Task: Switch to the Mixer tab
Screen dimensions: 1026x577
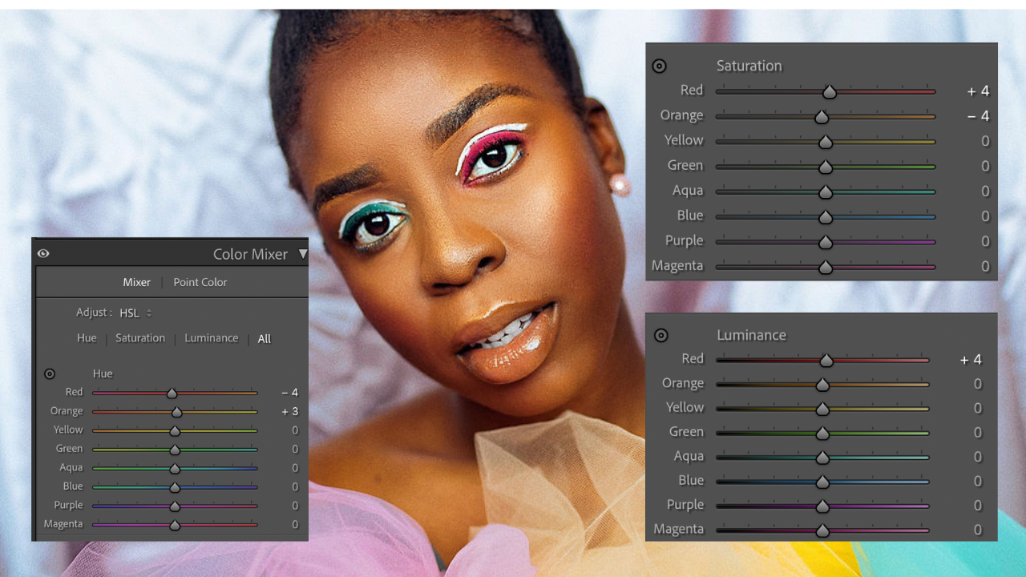Action: pyautogui.click(x=136, y=282)
